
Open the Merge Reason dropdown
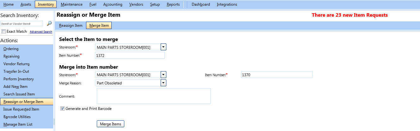[x=163, y=83]
